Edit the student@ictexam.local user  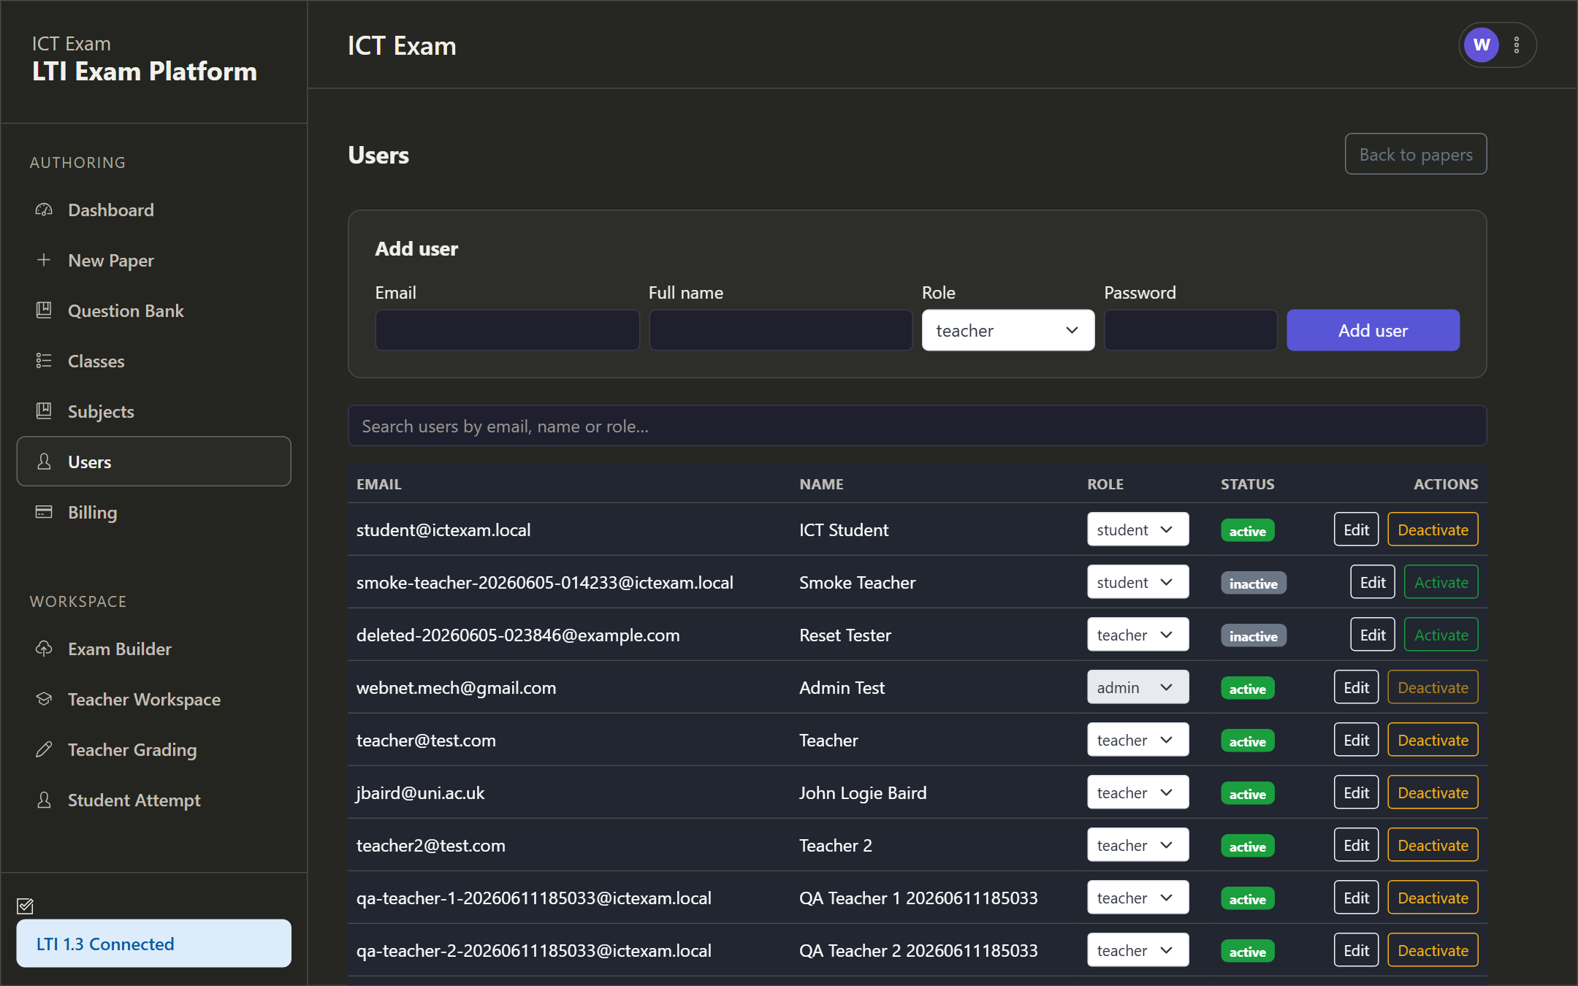pos(1356,530)
